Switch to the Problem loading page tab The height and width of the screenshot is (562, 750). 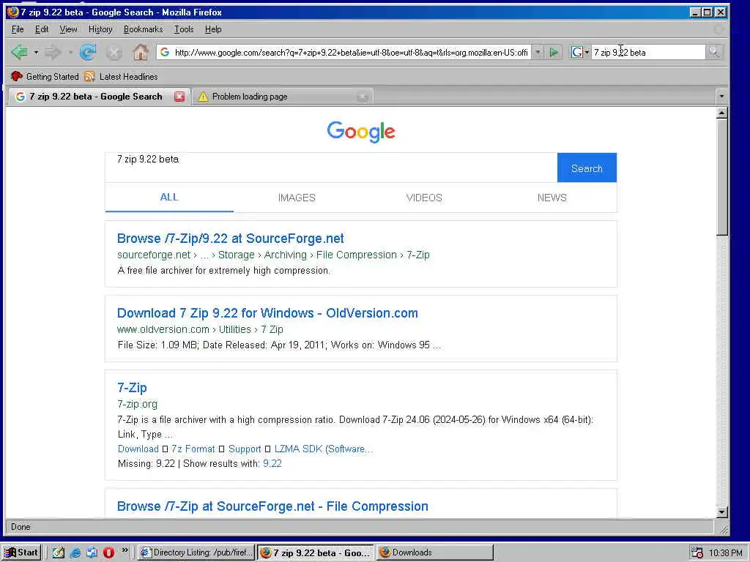282,97
